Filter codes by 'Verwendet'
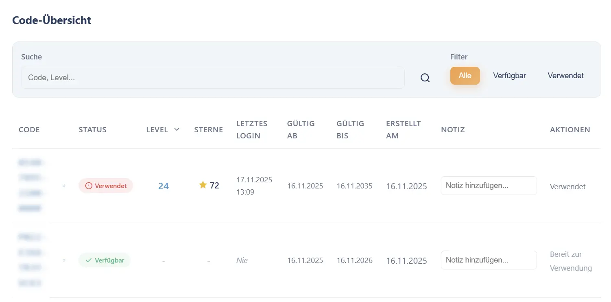 pos(565,76)
